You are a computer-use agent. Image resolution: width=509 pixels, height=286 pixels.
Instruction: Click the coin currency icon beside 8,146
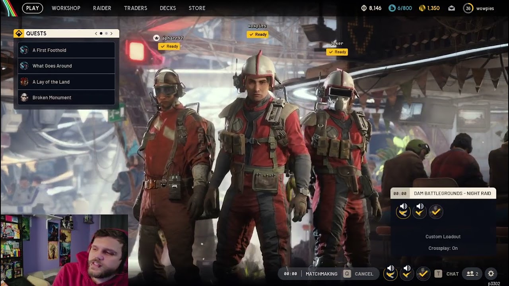364,8
